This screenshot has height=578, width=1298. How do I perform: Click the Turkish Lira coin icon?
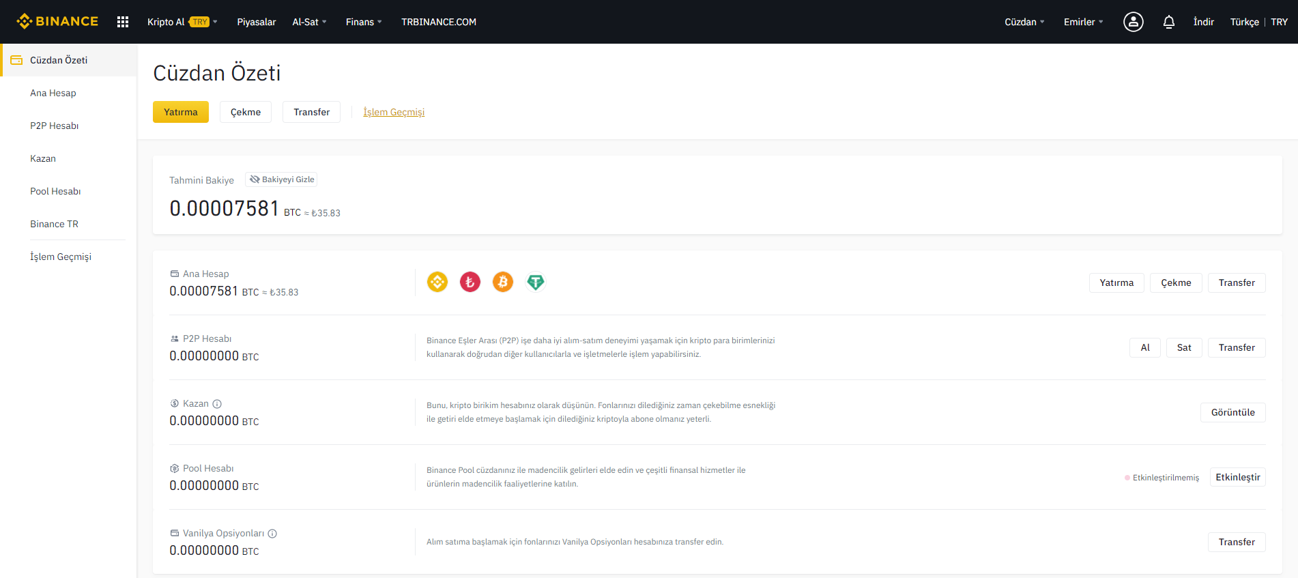[470, 282]
